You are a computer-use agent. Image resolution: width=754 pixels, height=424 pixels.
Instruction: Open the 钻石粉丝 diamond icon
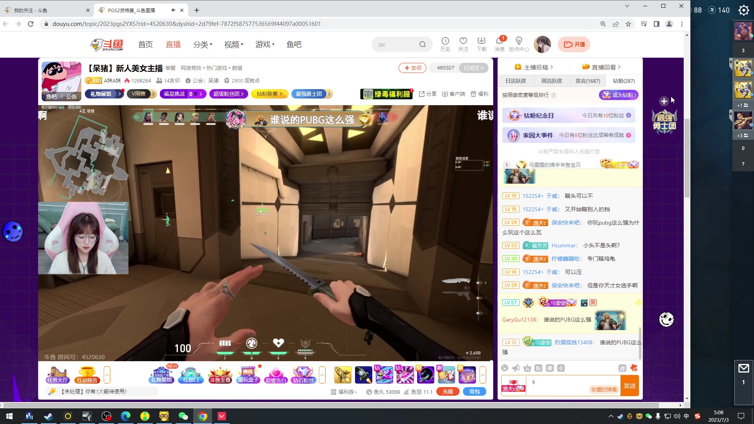pos(304,375)
